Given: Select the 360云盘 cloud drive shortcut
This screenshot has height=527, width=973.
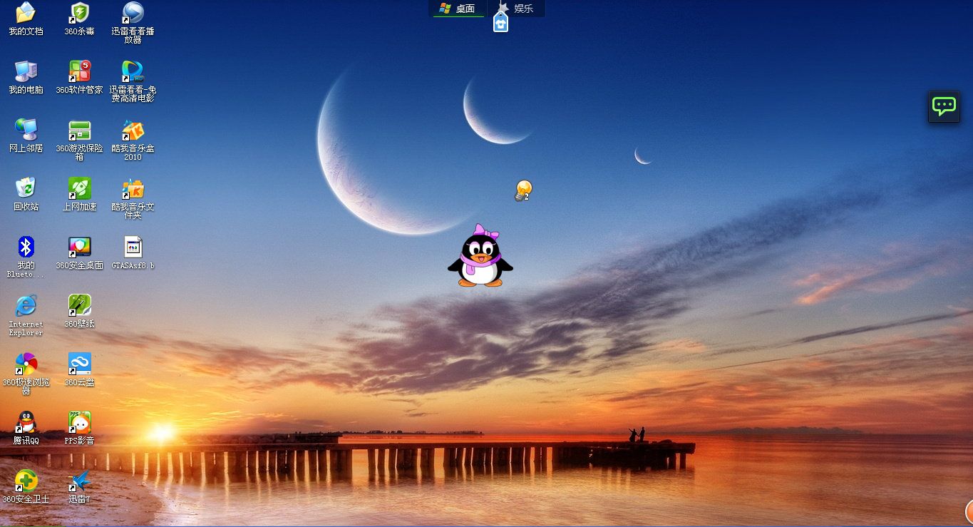Looking at the screenshot, I should (79, 364).
